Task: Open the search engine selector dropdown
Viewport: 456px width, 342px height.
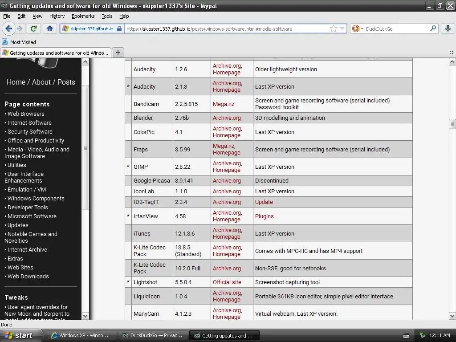Action: pyautogui.click(x=358, y=28)
